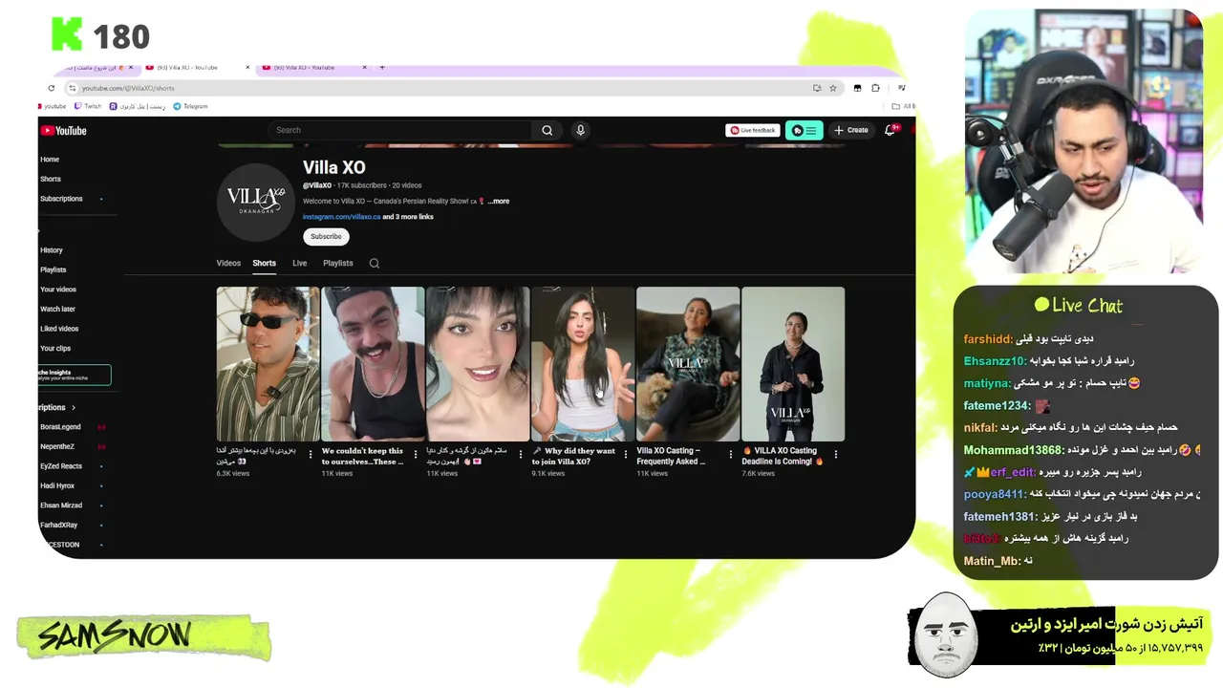Click the browser address bar URL
The image size is (1223, 688).
128,88
